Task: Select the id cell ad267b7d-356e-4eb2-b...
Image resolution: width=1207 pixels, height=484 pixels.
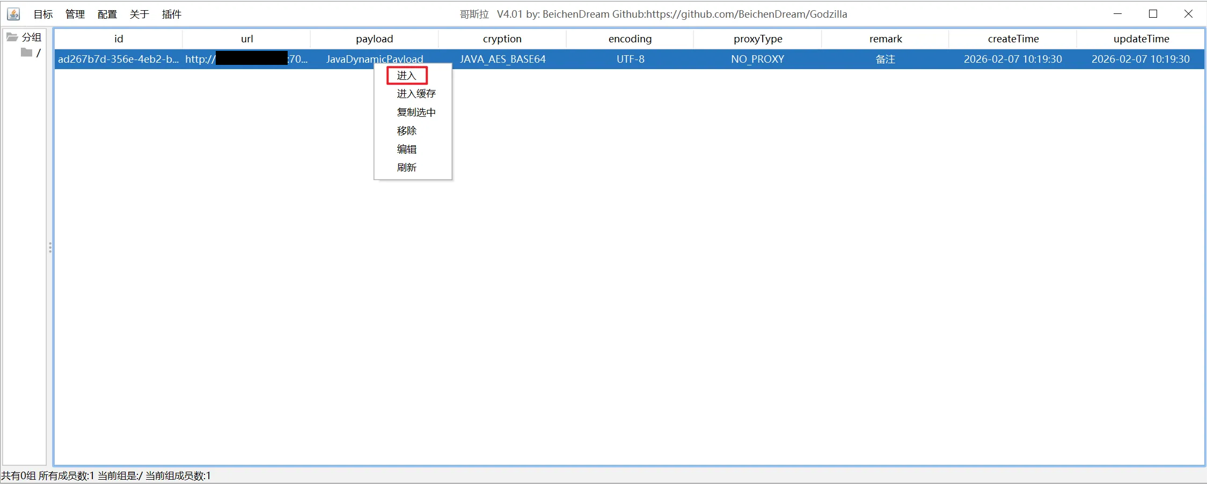Action: coord(119,59)
